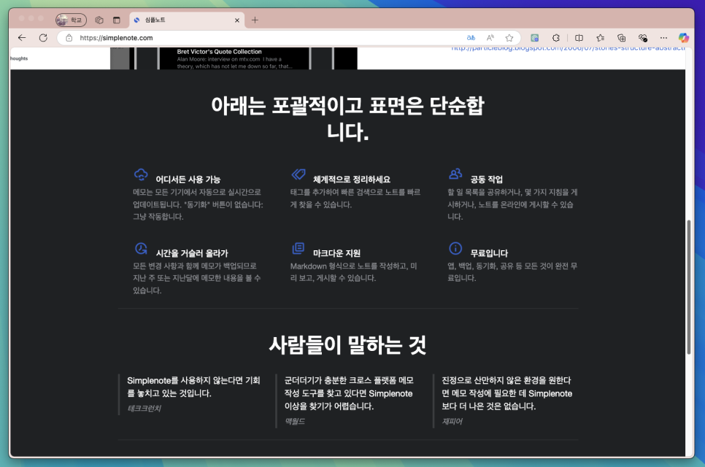Open the 학교 profile button

pyautogui.click(x=71, y=20)
